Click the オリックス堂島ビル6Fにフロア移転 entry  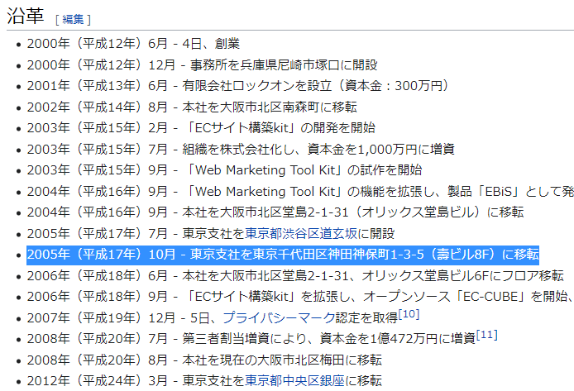(x=295, y=276)
